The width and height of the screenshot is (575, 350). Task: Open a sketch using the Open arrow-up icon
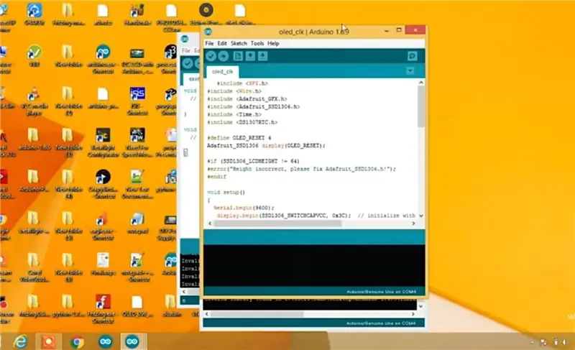pos(250,56)
